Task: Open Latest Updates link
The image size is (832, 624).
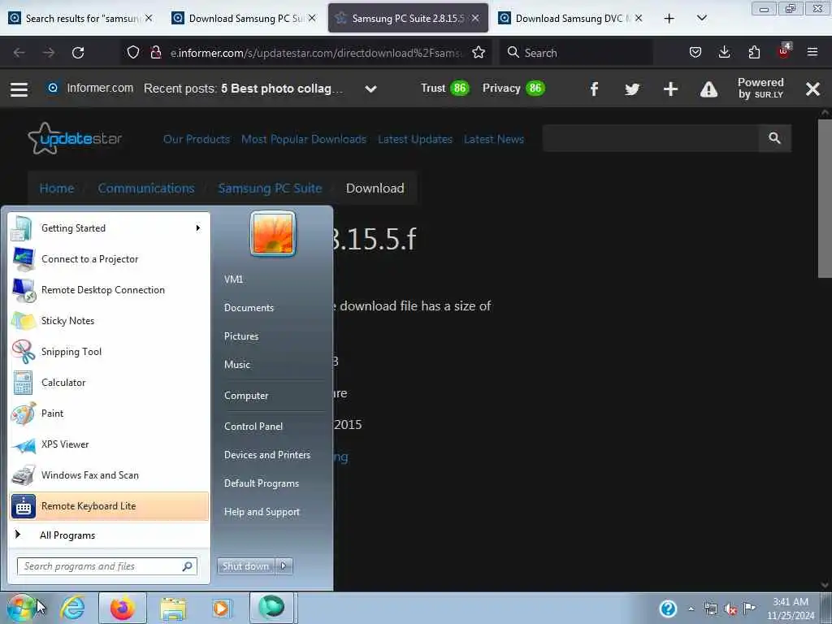Action: (415, 139)
